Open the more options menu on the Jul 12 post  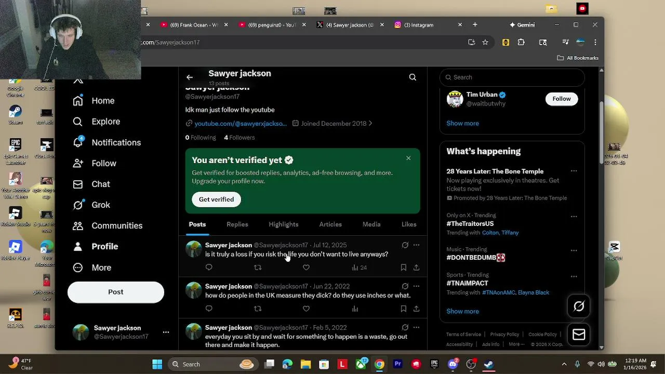416,245
